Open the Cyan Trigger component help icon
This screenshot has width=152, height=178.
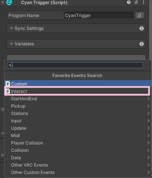pyautogui.click(x=129, y=2)
